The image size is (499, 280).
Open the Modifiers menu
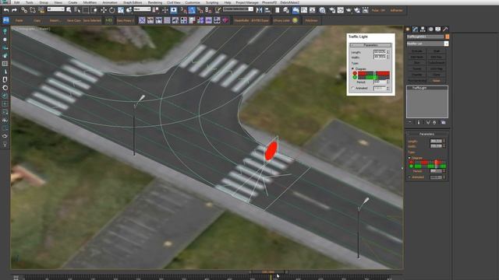tap(90, 2)
